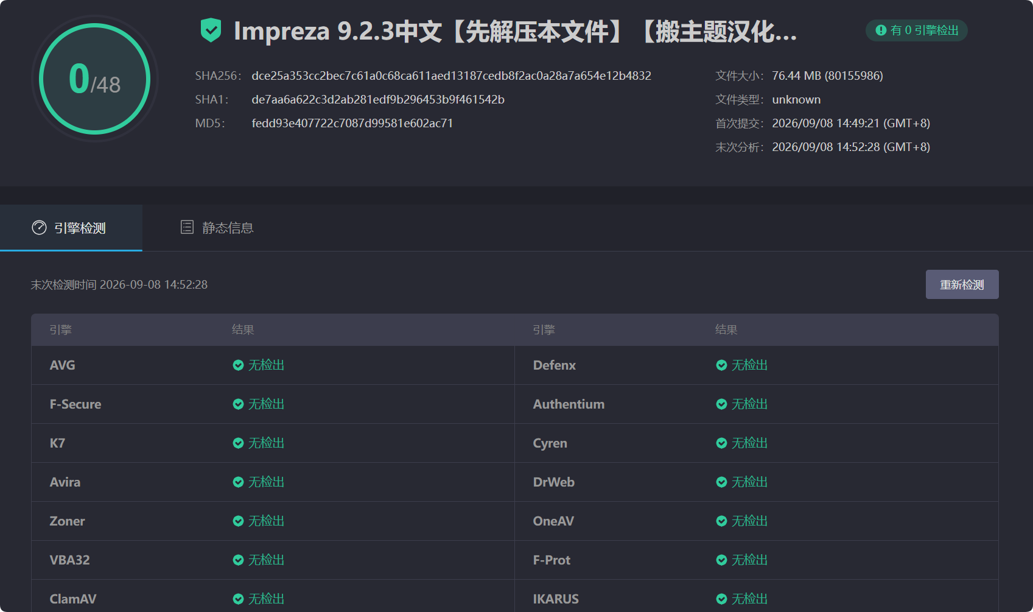Screen dimensions: 1033x612
Task: Click the last detection time 2026-09-08 14:52:28
Action: click(x=153, y=284)
